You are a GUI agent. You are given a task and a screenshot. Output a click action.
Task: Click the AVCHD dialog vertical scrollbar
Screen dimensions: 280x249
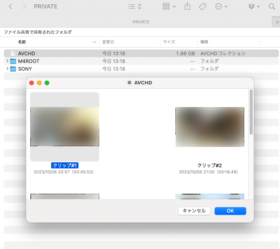pos(251,112)
